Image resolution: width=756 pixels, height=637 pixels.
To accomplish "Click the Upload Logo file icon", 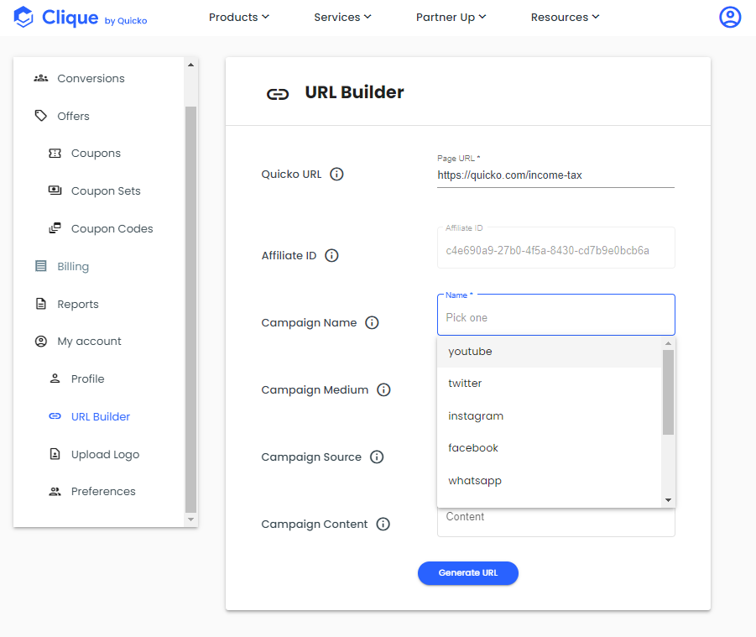I will click(x=55, y=454).
